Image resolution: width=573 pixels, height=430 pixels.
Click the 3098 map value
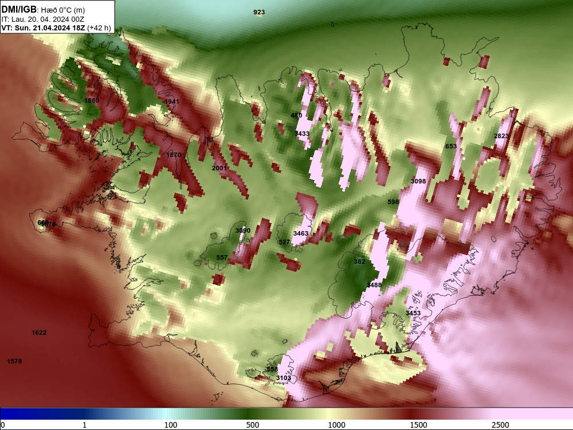point(418,181)
